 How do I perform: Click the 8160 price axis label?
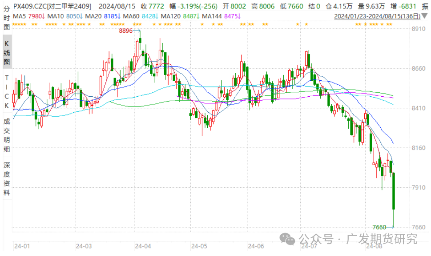pyautogui.click(x=419, y=148)
